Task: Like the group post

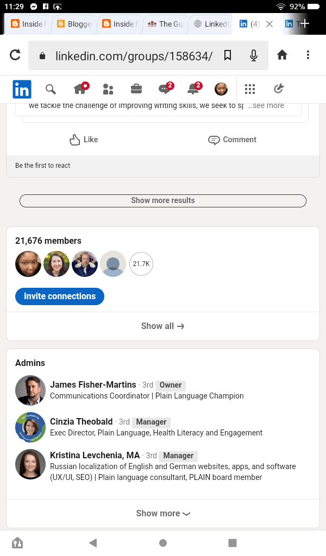Action: click(84, 140)
